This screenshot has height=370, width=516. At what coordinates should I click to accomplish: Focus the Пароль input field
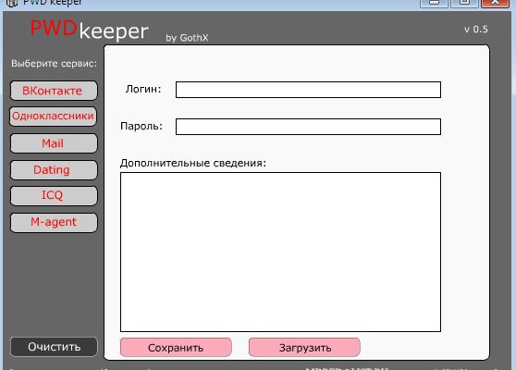(x=308, y=127)
